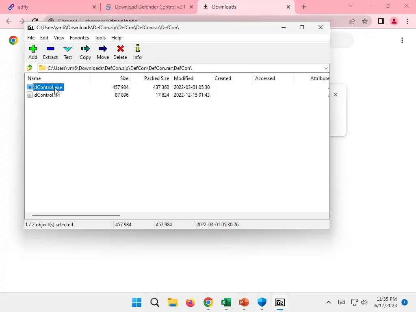Click the 2022-12-15 01:43 modified cell

(x=192, y=95)
